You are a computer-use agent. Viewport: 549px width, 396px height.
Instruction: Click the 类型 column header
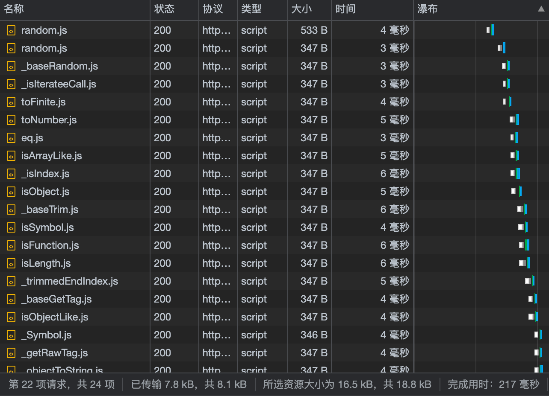point(251,9)
